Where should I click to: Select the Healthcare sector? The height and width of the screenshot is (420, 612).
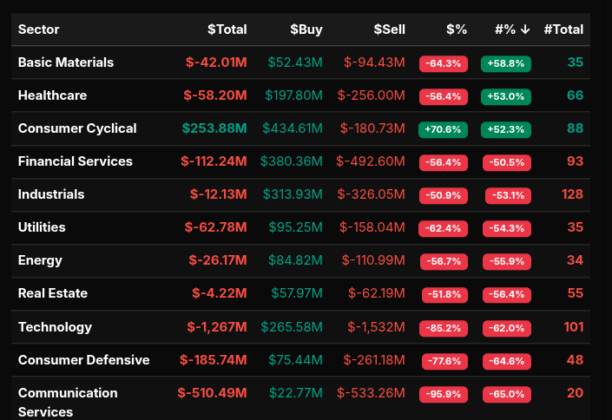point(53,95)
